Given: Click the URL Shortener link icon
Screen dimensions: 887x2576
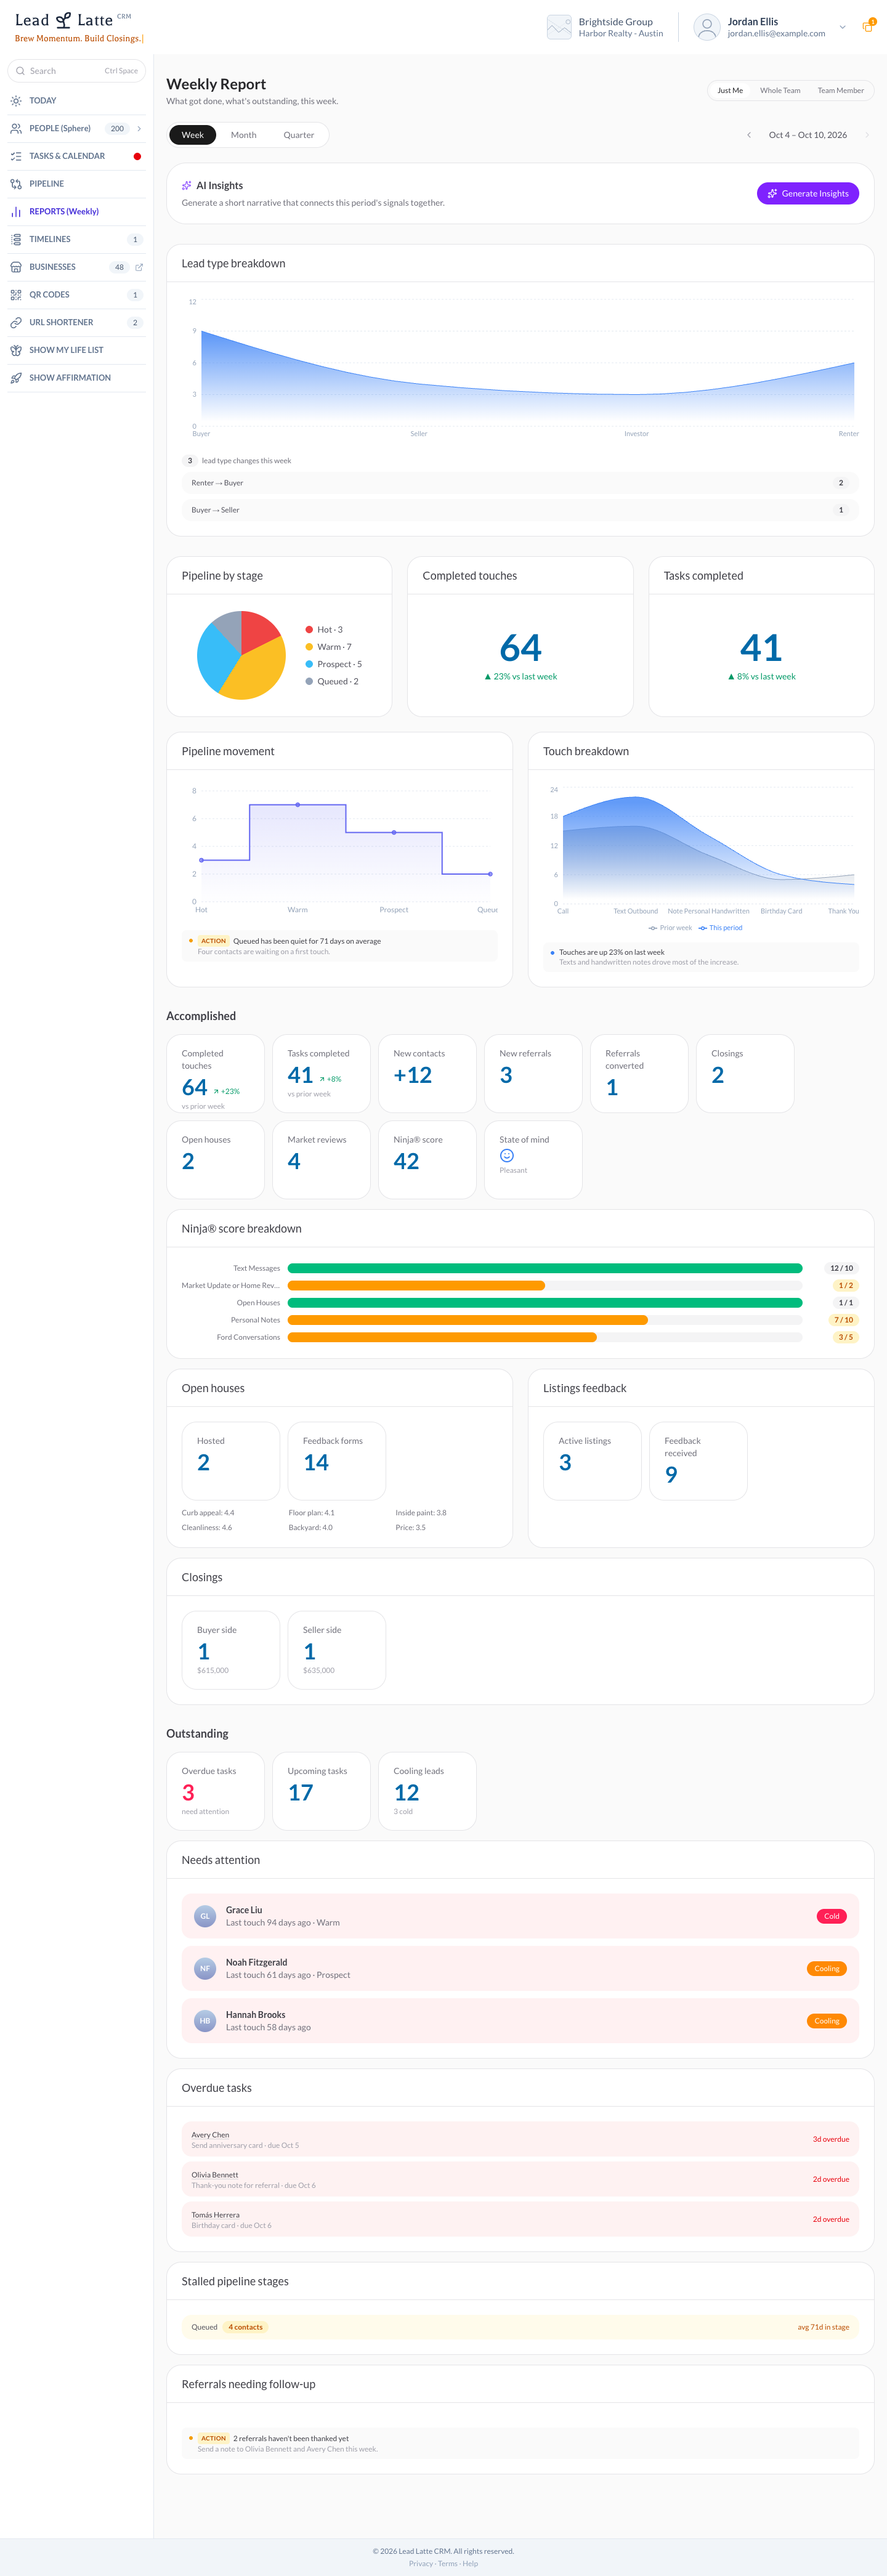Looking at the screenshot, I should tap(16, 323).
